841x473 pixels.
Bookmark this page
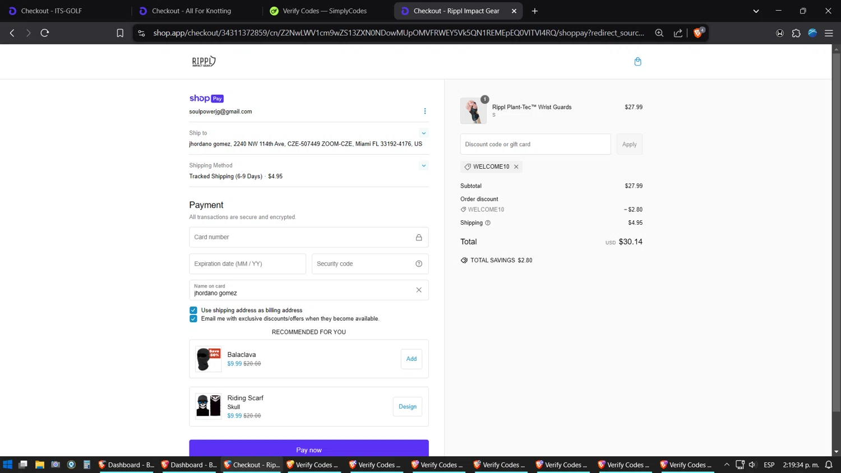coord(120,33)
